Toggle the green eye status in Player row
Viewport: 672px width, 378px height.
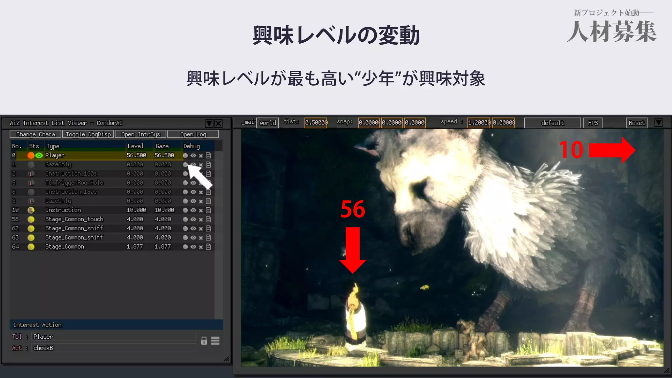click(39, 156)
